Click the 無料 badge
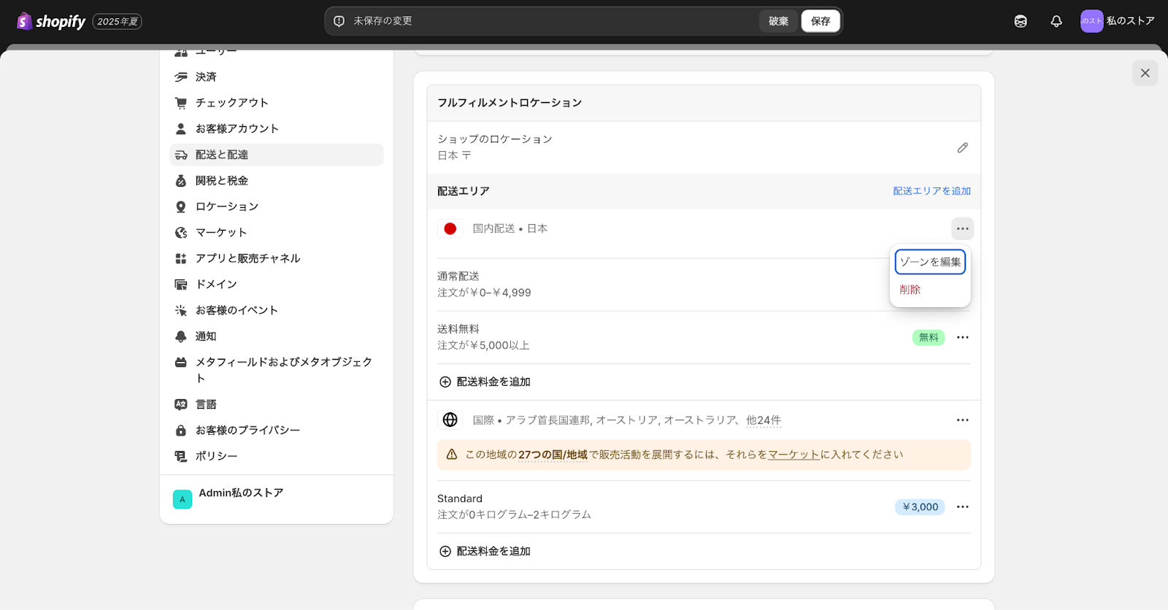This screenshot has width=1168, height=610. (929, 337)
